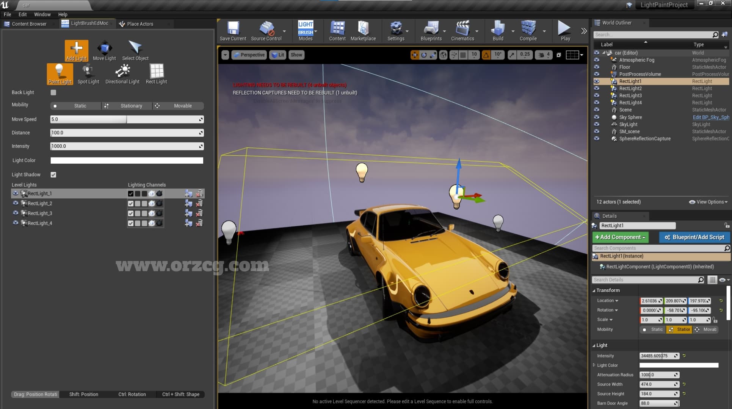This screenshot has width=732, height=409.
Task: Enable the Back Light checkbox
Action: click(53, 92)
